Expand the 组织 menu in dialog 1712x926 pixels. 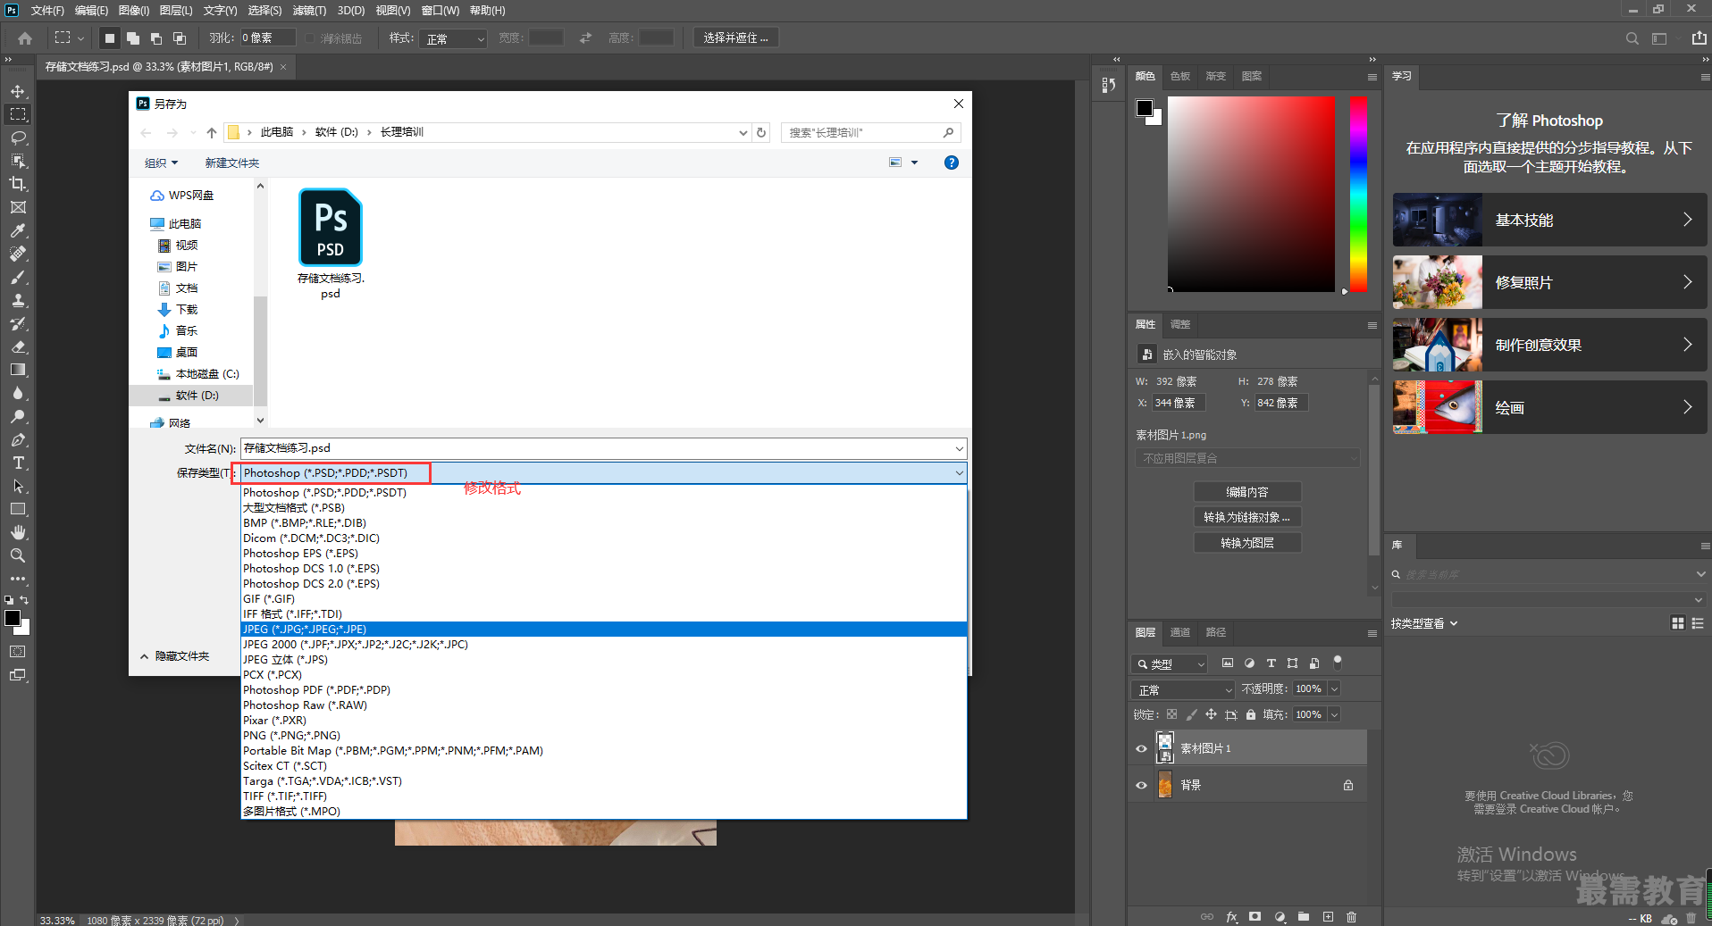(x=162, y=163)
